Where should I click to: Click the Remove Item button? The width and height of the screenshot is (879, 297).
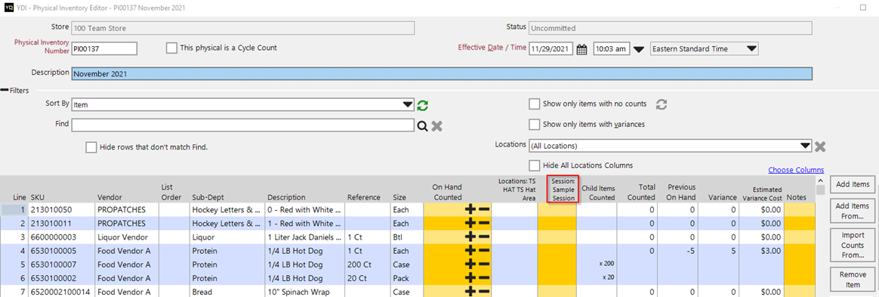pos(852,280)
